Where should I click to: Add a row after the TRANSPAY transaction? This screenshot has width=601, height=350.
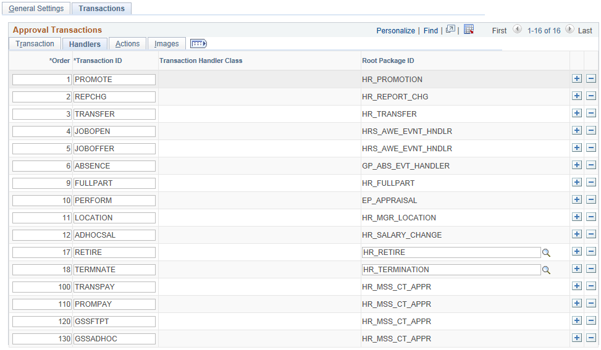coord(576,286)
